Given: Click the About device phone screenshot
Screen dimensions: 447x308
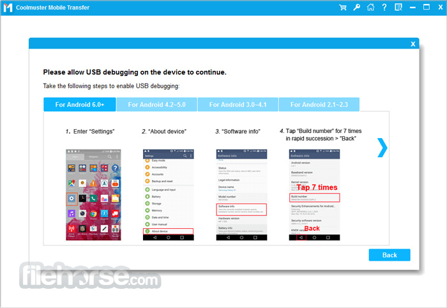Looking at the screenshot, I should point(168,195).
